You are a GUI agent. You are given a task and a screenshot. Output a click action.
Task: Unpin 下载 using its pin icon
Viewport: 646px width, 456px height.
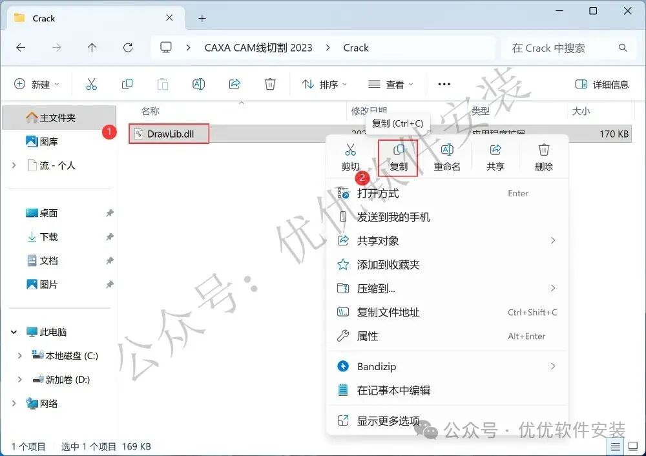click(110, 237)
